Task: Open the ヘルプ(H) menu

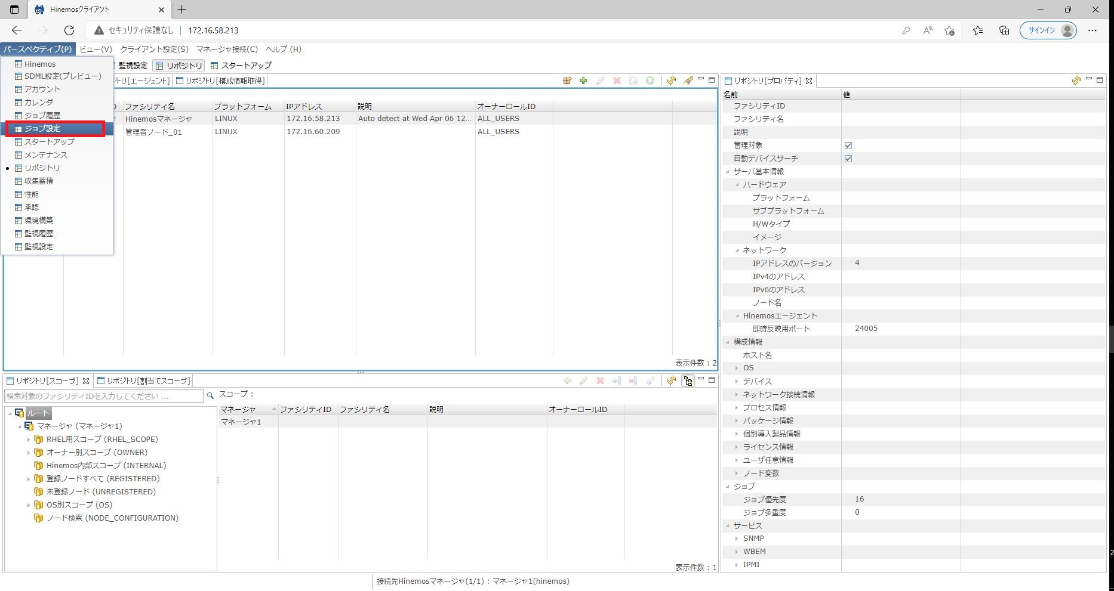Action: (x=284, y=49)
